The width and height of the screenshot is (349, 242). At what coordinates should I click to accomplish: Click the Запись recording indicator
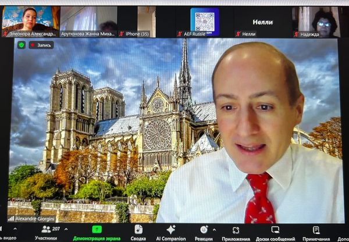pyautogui.click(x=41, y=45)
